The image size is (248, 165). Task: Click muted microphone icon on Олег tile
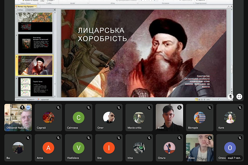[119, 108]
